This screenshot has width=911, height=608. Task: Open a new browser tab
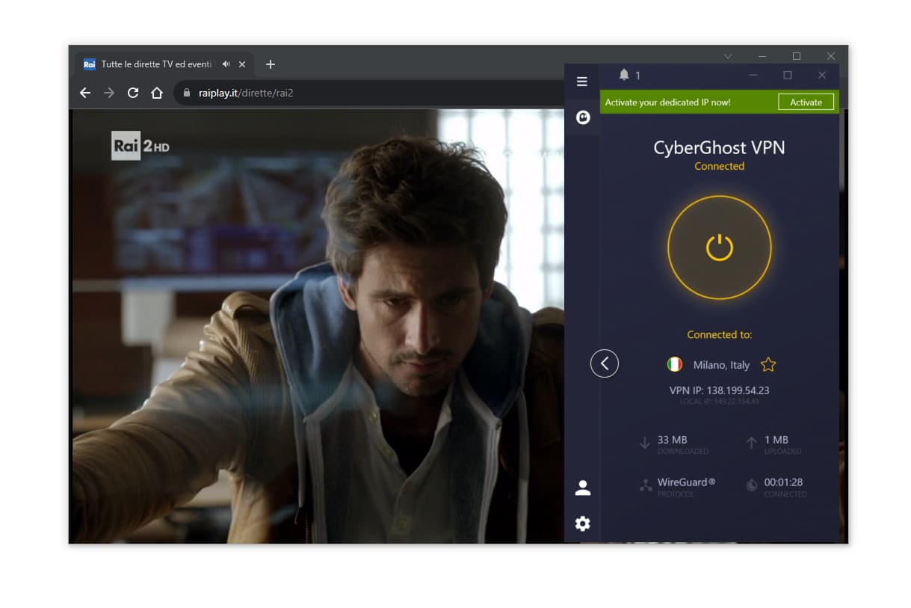[271, 64]
